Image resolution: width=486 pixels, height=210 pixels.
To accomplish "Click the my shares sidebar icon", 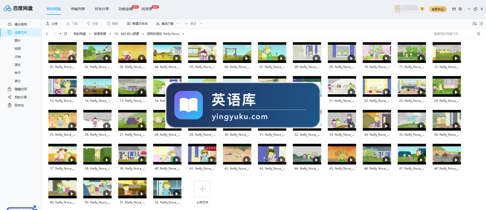I will (10, 97).
